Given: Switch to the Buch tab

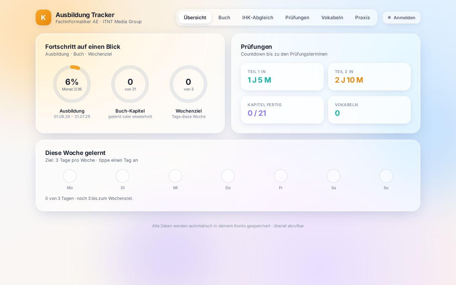Looking at the screenshot, I should coord(224,17).
